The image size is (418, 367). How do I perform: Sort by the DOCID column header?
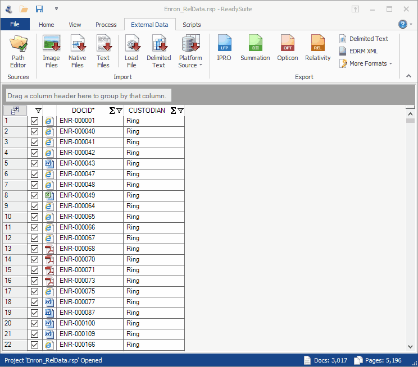[83, 111]
